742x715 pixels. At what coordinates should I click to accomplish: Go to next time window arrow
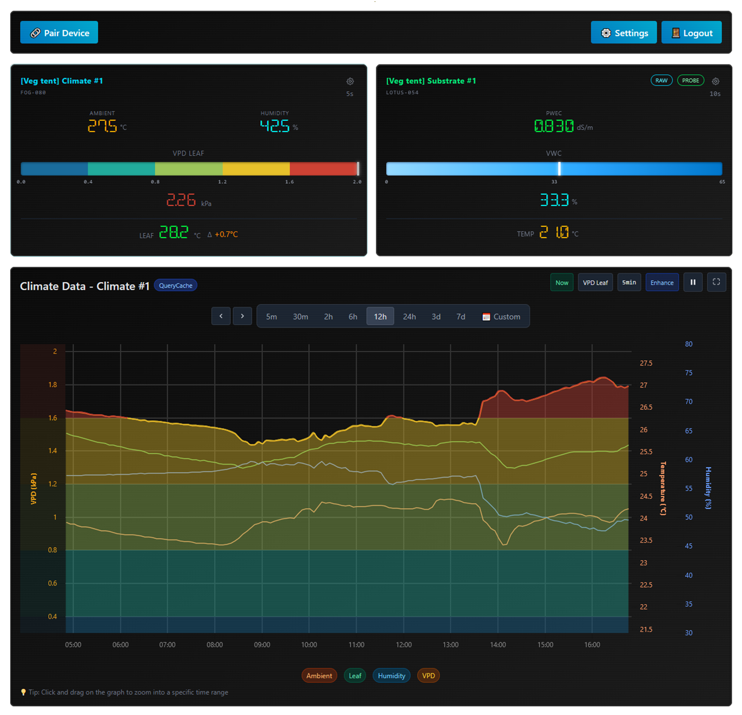click(x=242, y=316)
